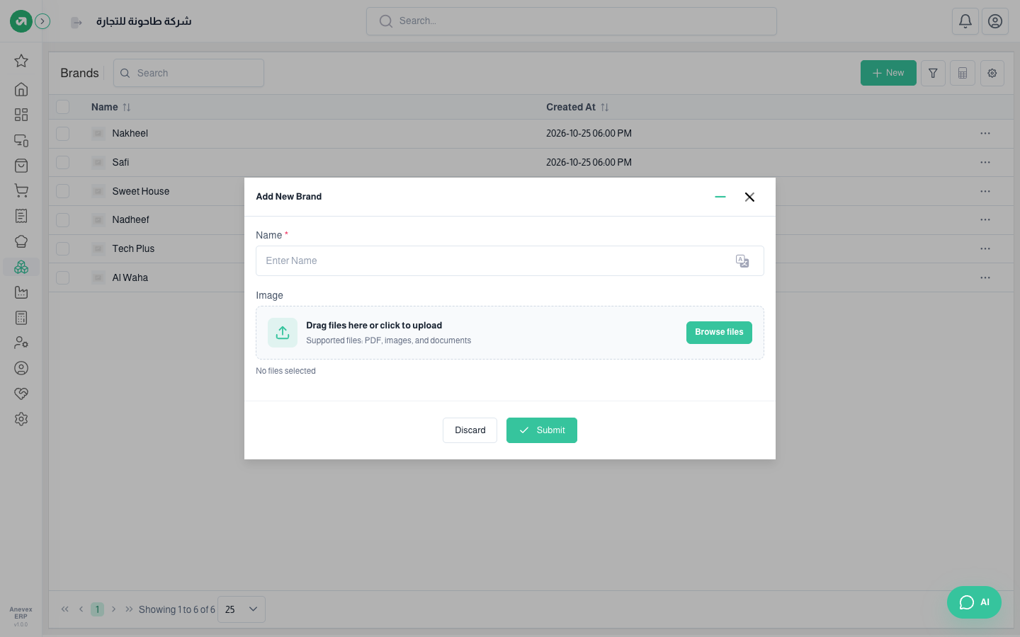Open the user account menu icon
This screenshot has height=637, width=1020.
pos(995,21)
